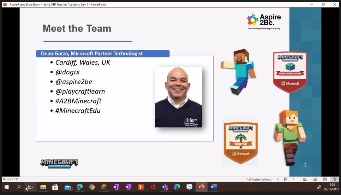Minimize the PowerPoint Slide Show window
Image resolution: width=341 pixels, height=195 pixels.
pos(312,4)
